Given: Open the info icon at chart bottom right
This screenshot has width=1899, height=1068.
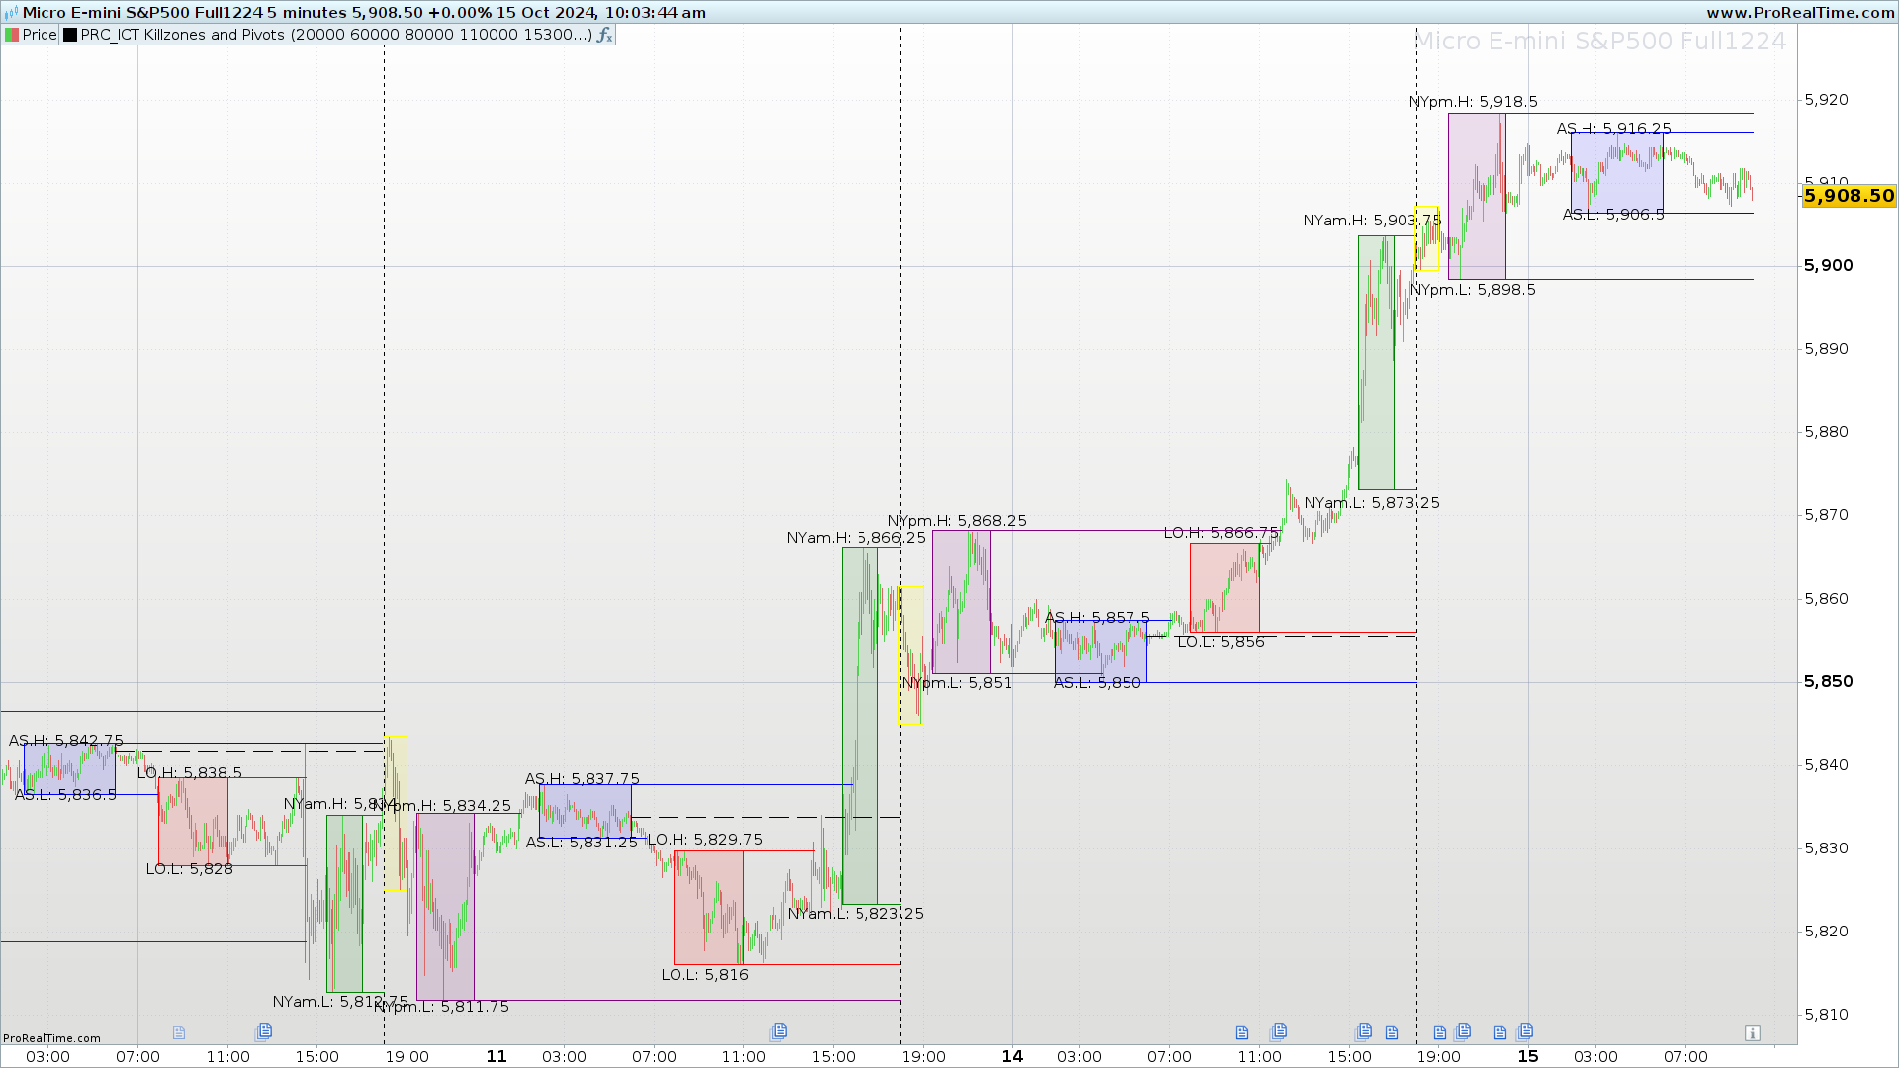Looking at the screenshot, I should [x=1752, y=1033].
